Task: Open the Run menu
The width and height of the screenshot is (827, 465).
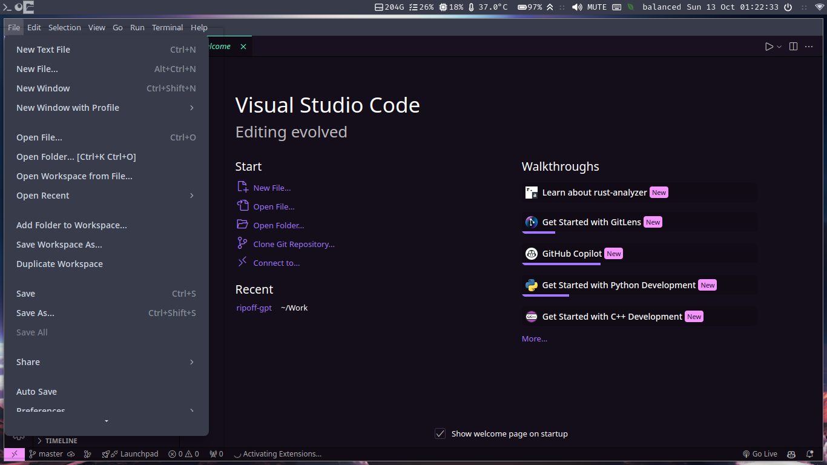Action: click(x=137, y=27)
